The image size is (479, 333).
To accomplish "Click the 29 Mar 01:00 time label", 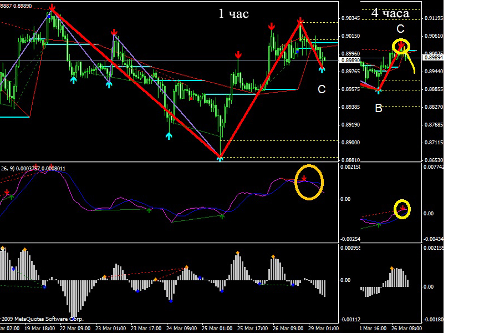I will click(324, 329).
